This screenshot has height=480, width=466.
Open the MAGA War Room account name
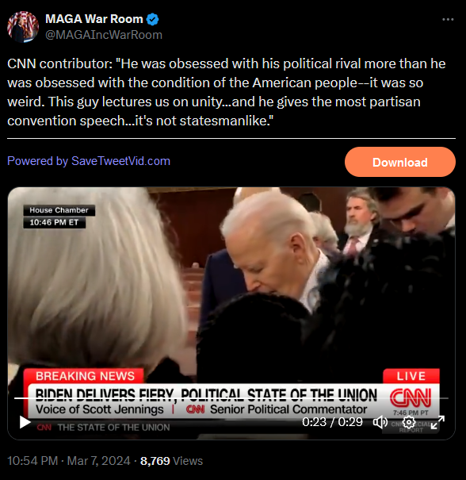point(94,19)
